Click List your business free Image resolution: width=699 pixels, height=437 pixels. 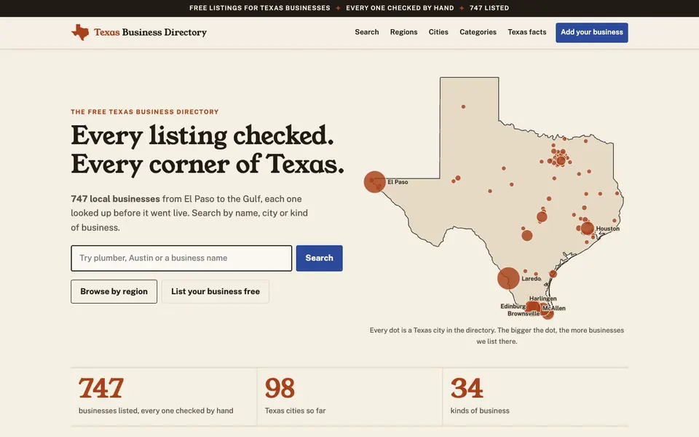[x=216, y=291]
